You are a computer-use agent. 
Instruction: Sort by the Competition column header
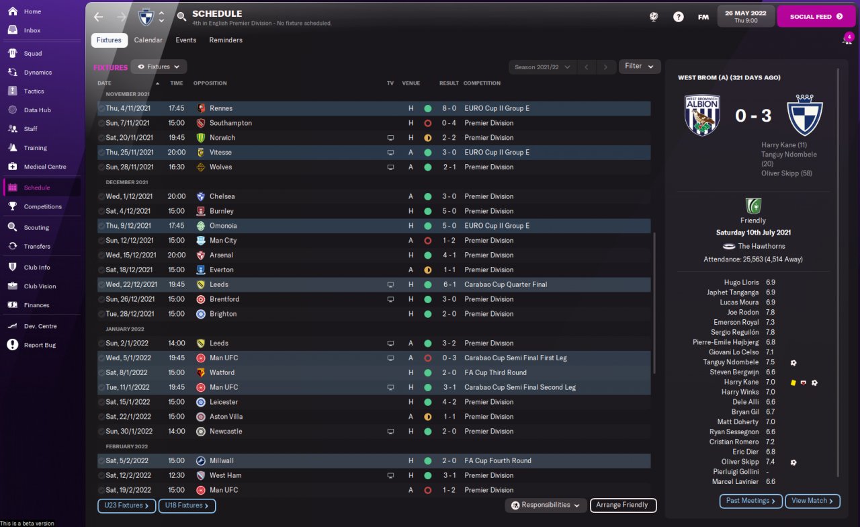pyautogui.click(x=482, y=83)
